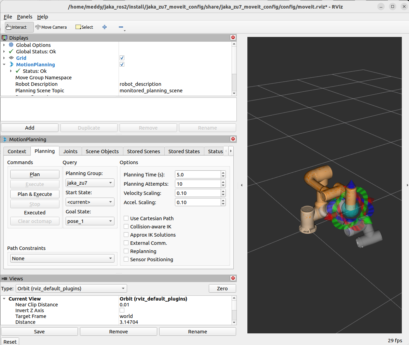Activate the Select tool
The image size is (409, 345).
pyautogui.click(x=84, y=27)
